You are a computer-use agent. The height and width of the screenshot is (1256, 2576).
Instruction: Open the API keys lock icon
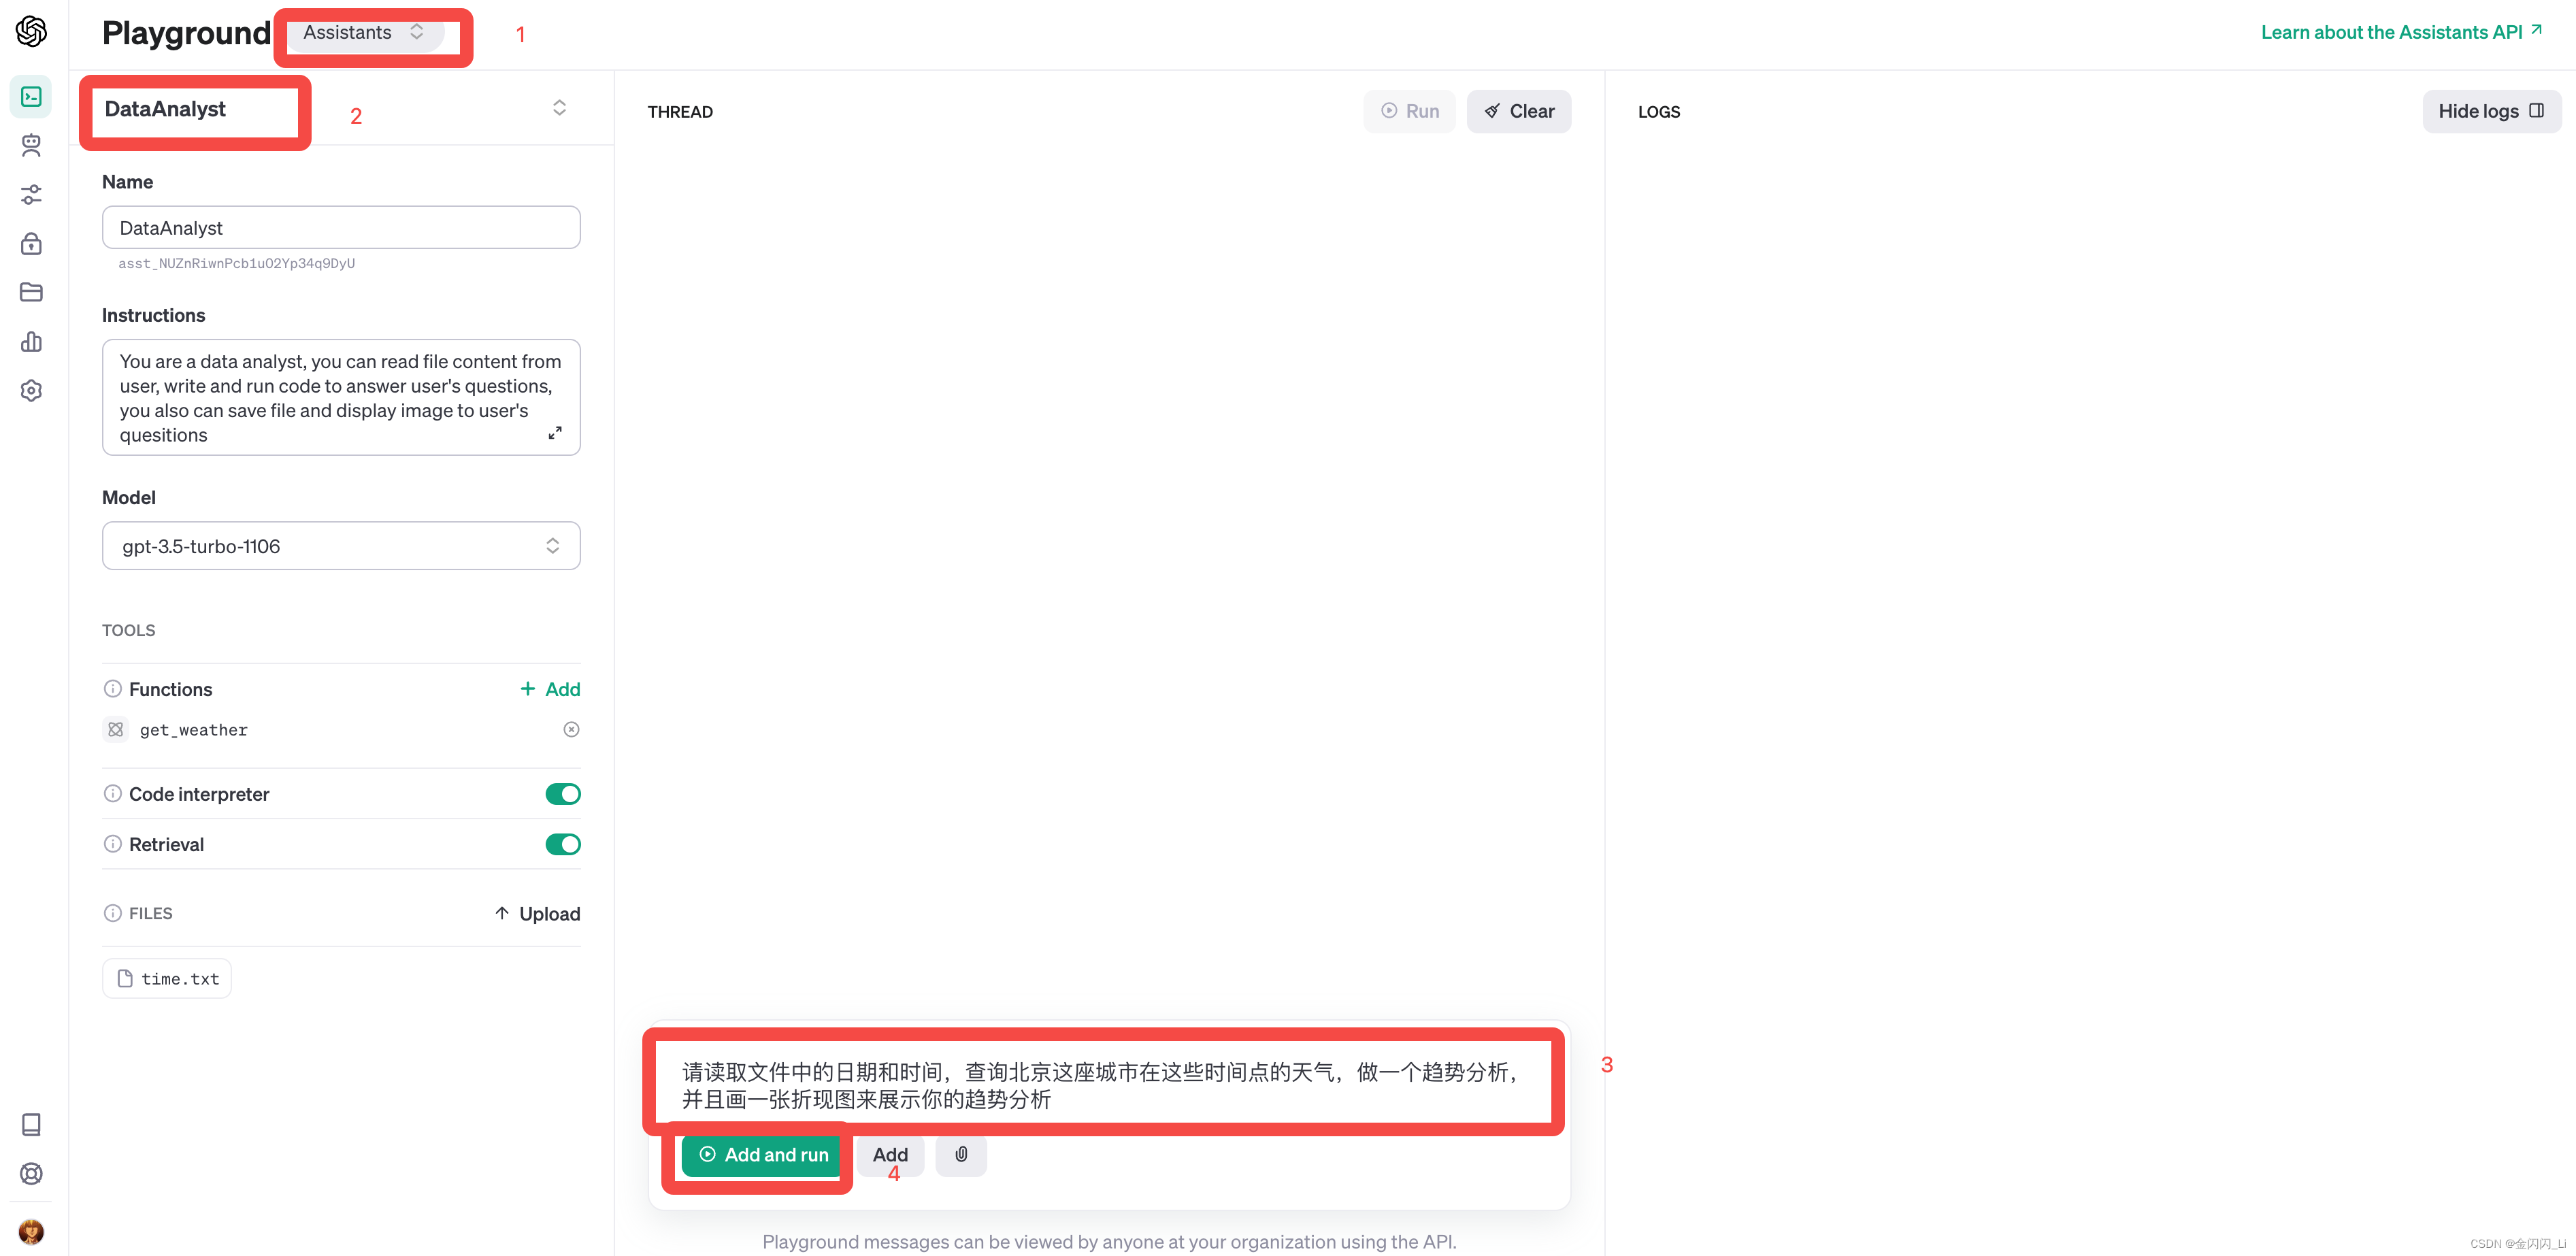[31, 243]
